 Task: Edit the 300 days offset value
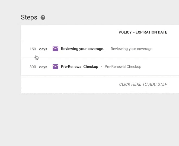point(33,67)
